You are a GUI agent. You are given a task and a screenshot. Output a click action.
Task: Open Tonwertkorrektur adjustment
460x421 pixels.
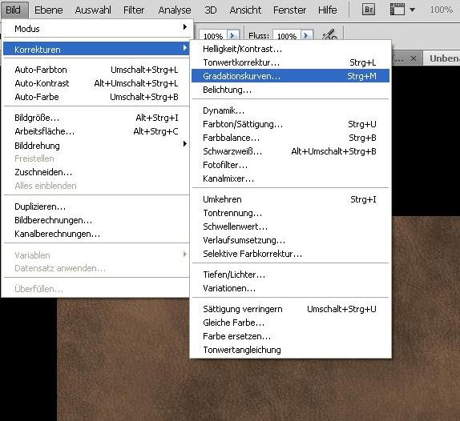pos(290,62)
